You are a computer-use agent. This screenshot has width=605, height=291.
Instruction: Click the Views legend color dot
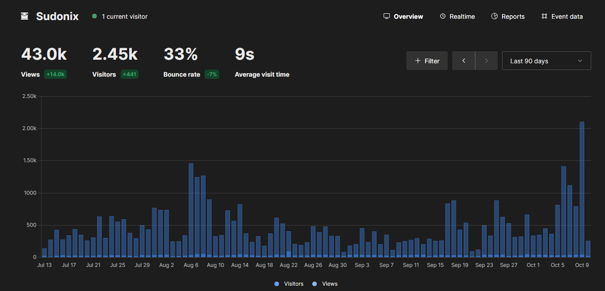coord(315,284)
